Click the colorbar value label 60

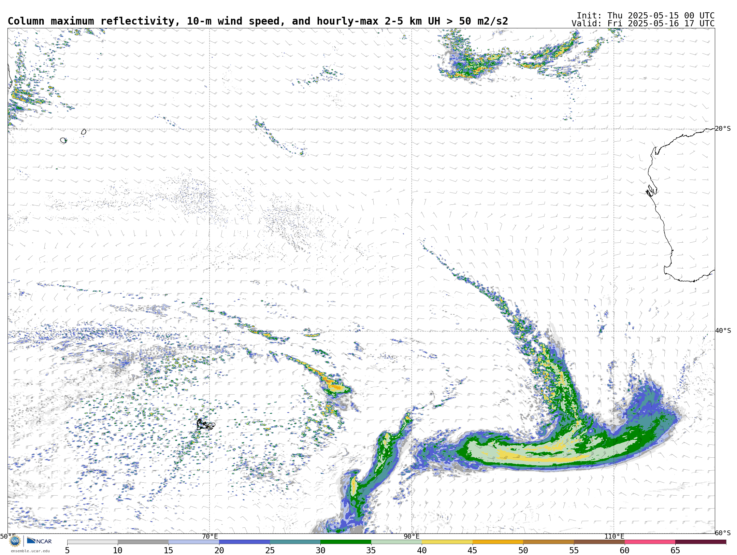tap(625, 550)
